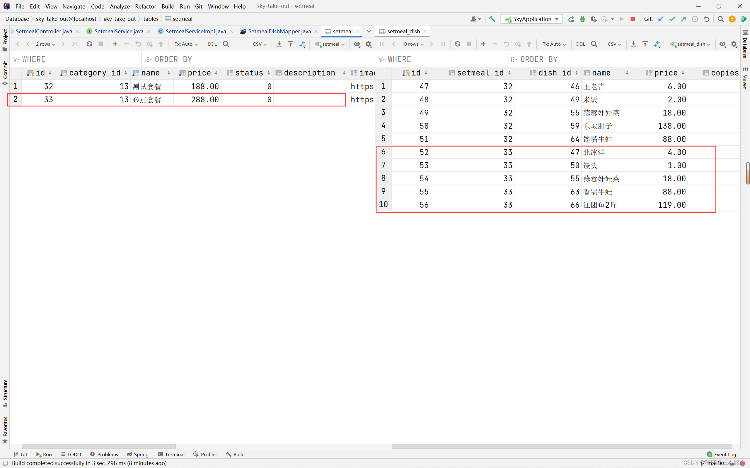
Task: Click the DDL button in the setmeal toolbar
Action: (x=212, y=44)
